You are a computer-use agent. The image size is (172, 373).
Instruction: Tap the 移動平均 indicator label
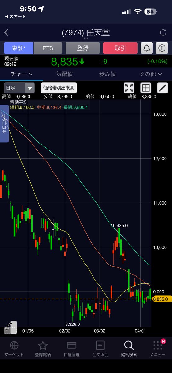click(x=19, y=102)
